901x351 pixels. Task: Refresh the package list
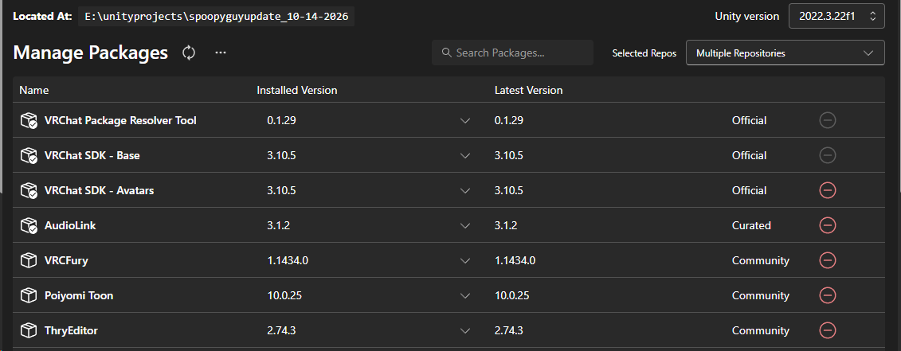coord(189,53)
